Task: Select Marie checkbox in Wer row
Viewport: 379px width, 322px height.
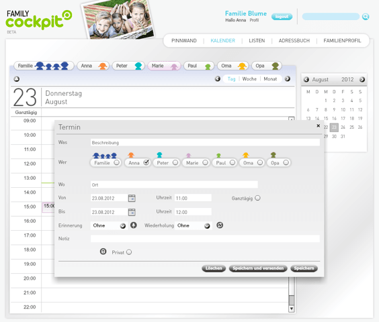Action: [205, 162]
